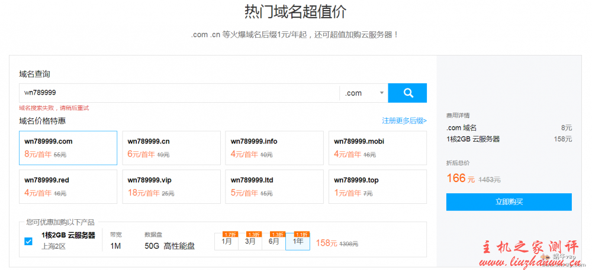Select the 6月 duration tab
The image size is (592, 270).
click(274, 242)
